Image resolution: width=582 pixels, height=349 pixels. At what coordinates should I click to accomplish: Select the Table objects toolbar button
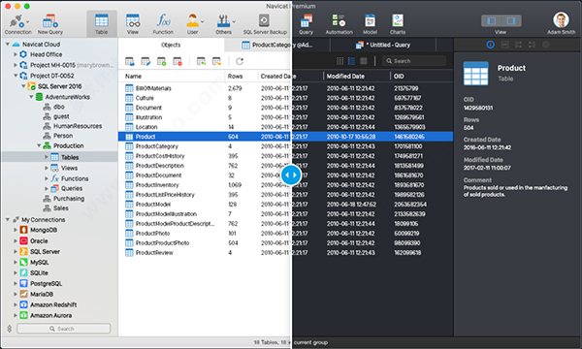101,24
